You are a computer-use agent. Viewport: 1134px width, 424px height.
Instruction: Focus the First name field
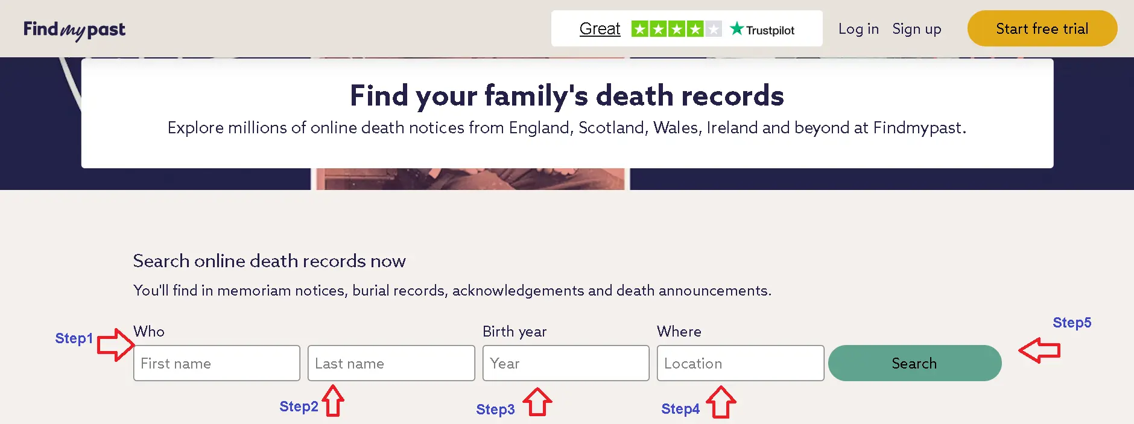[217, 363]
